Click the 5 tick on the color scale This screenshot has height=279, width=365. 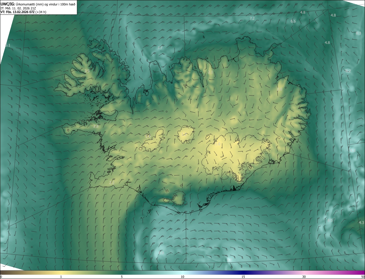pos(122,277)
